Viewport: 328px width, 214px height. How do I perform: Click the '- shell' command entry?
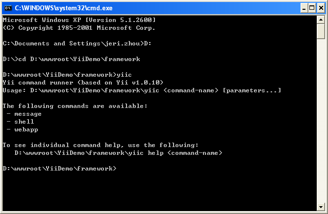pyautogui.click(x=20, y=122)
